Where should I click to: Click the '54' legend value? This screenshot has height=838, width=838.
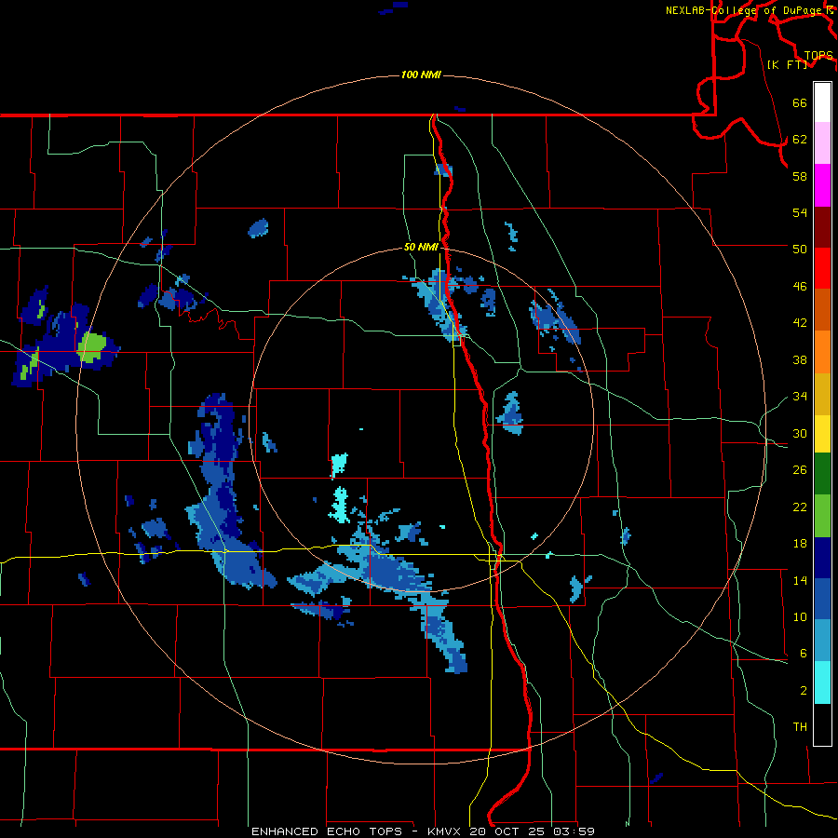coord(800,212)
